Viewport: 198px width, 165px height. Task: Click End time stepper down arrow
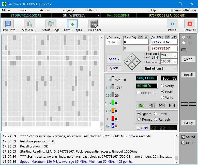coord(119,43)
